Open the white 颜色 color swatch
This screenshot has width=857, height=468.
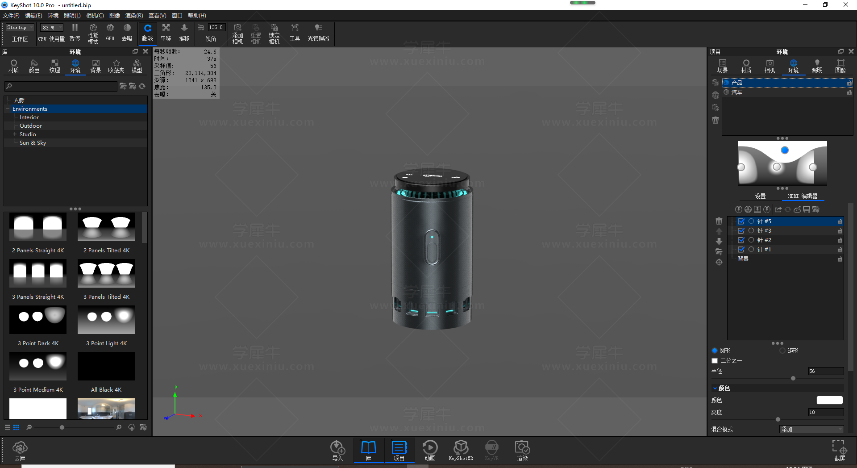829,400
